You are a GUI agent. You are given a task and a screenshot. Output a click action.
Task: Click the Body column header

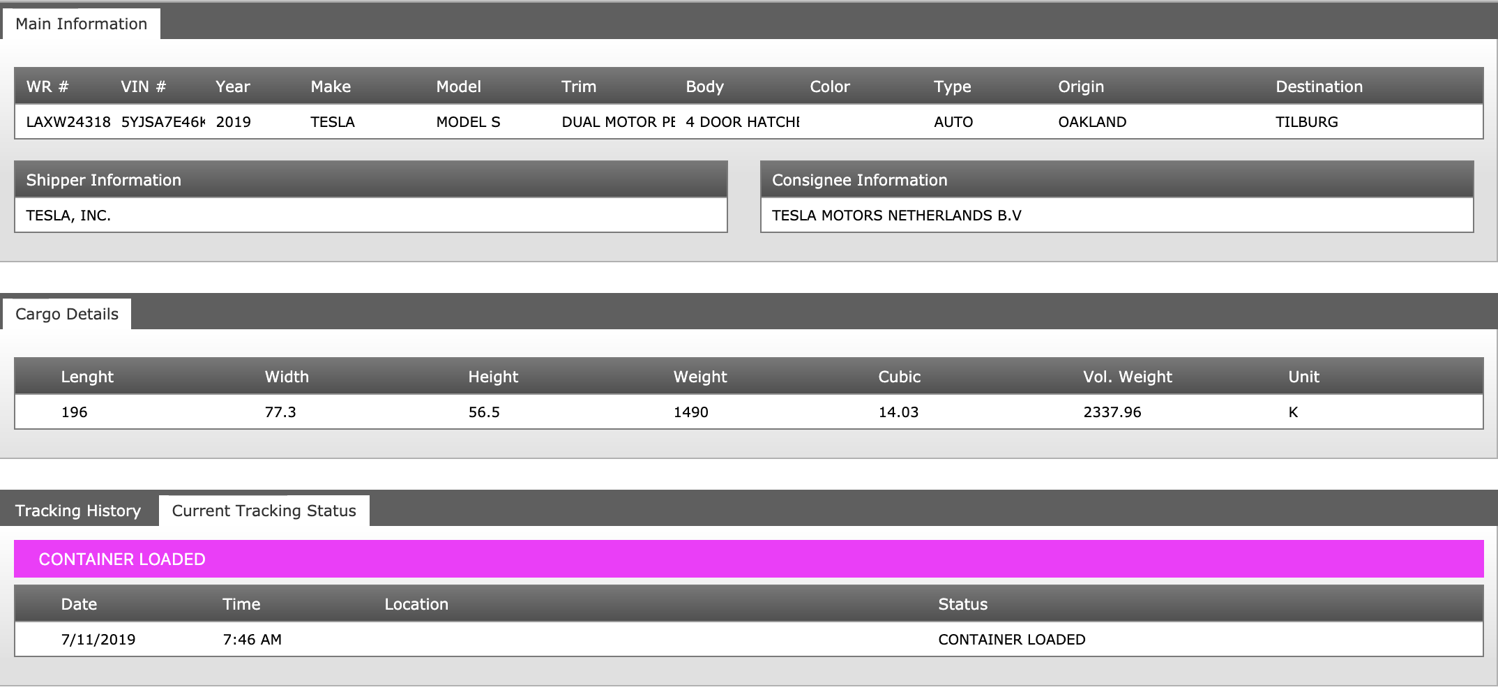pos(704,86)
